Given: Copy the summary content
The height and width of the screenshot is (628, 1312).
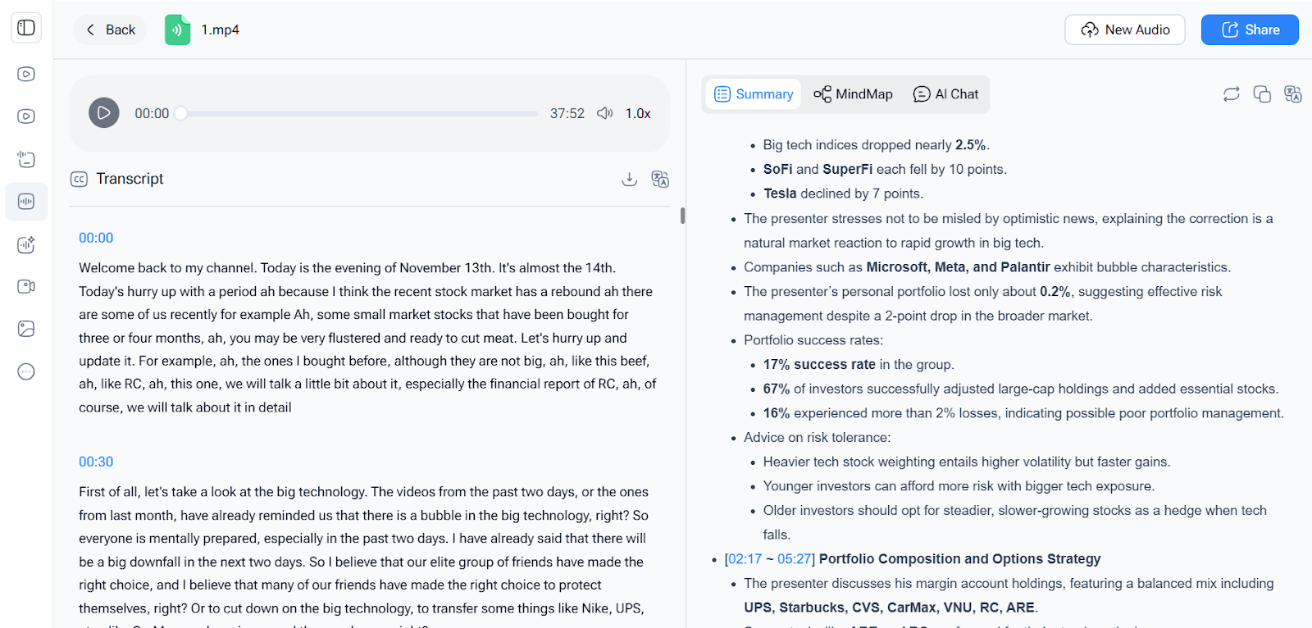Looking at the screenshot, I should point(1262,94).
